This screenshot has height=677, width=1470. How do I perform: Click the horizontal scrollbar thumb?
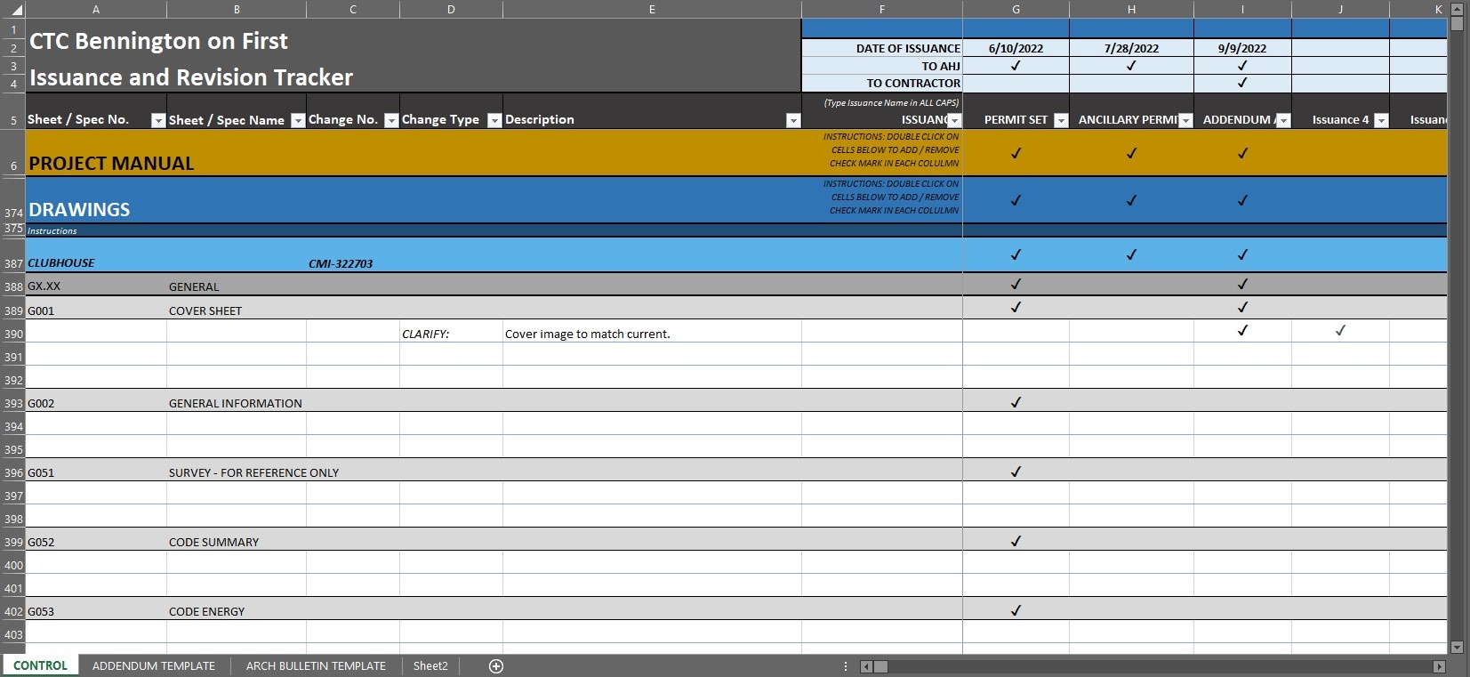[x=880, y=666]
